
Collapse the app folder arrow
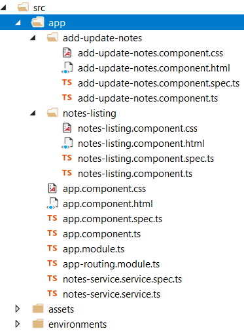coord(18,22)
